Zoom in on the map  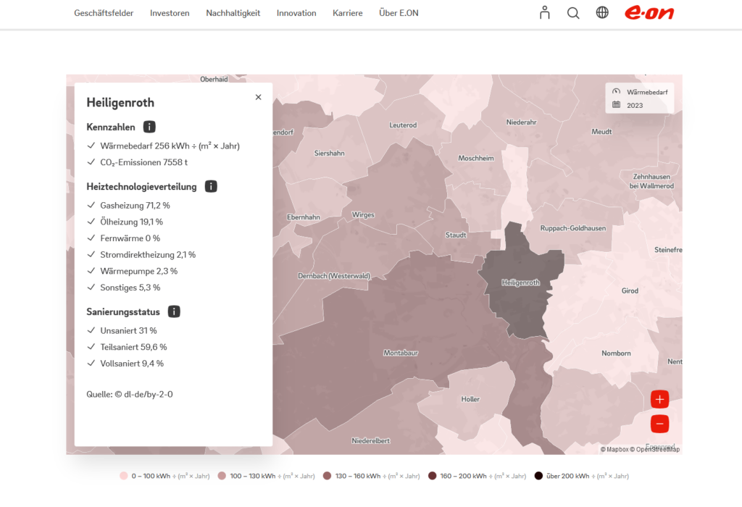(x=659, y=399)
